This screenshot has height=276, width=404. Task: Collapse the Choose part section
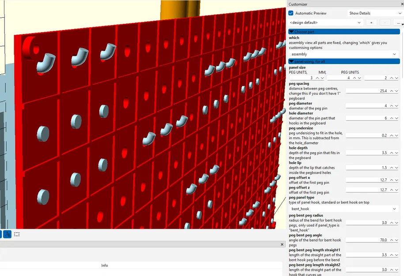(344, 32)
